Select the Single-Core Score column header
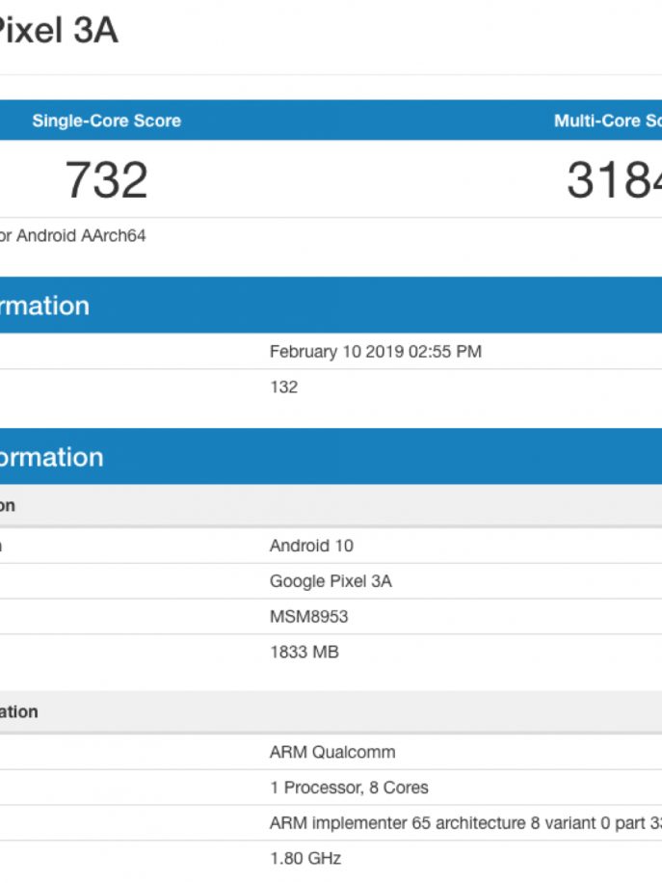 pos(106,121)
